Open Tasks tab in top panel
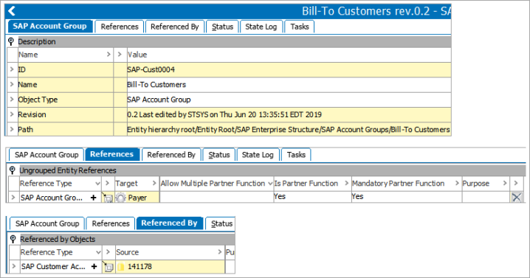The height and width of the screenshot is (278, 530). click(x=300, y=27)
